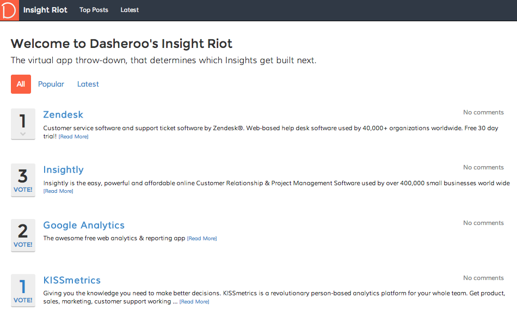Click the down-vote chevron under Zendesk's count
Screen dimensions: 517x316
[x=23, y=133]
